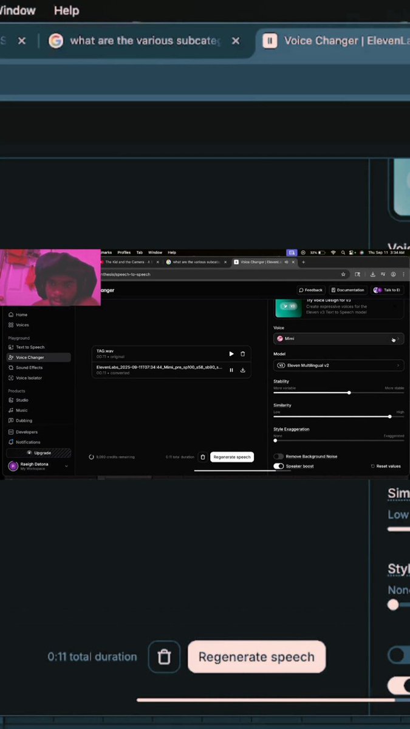Toggle Remove Background Noise switch
The image size is (410, 729).
coord(279,456)
